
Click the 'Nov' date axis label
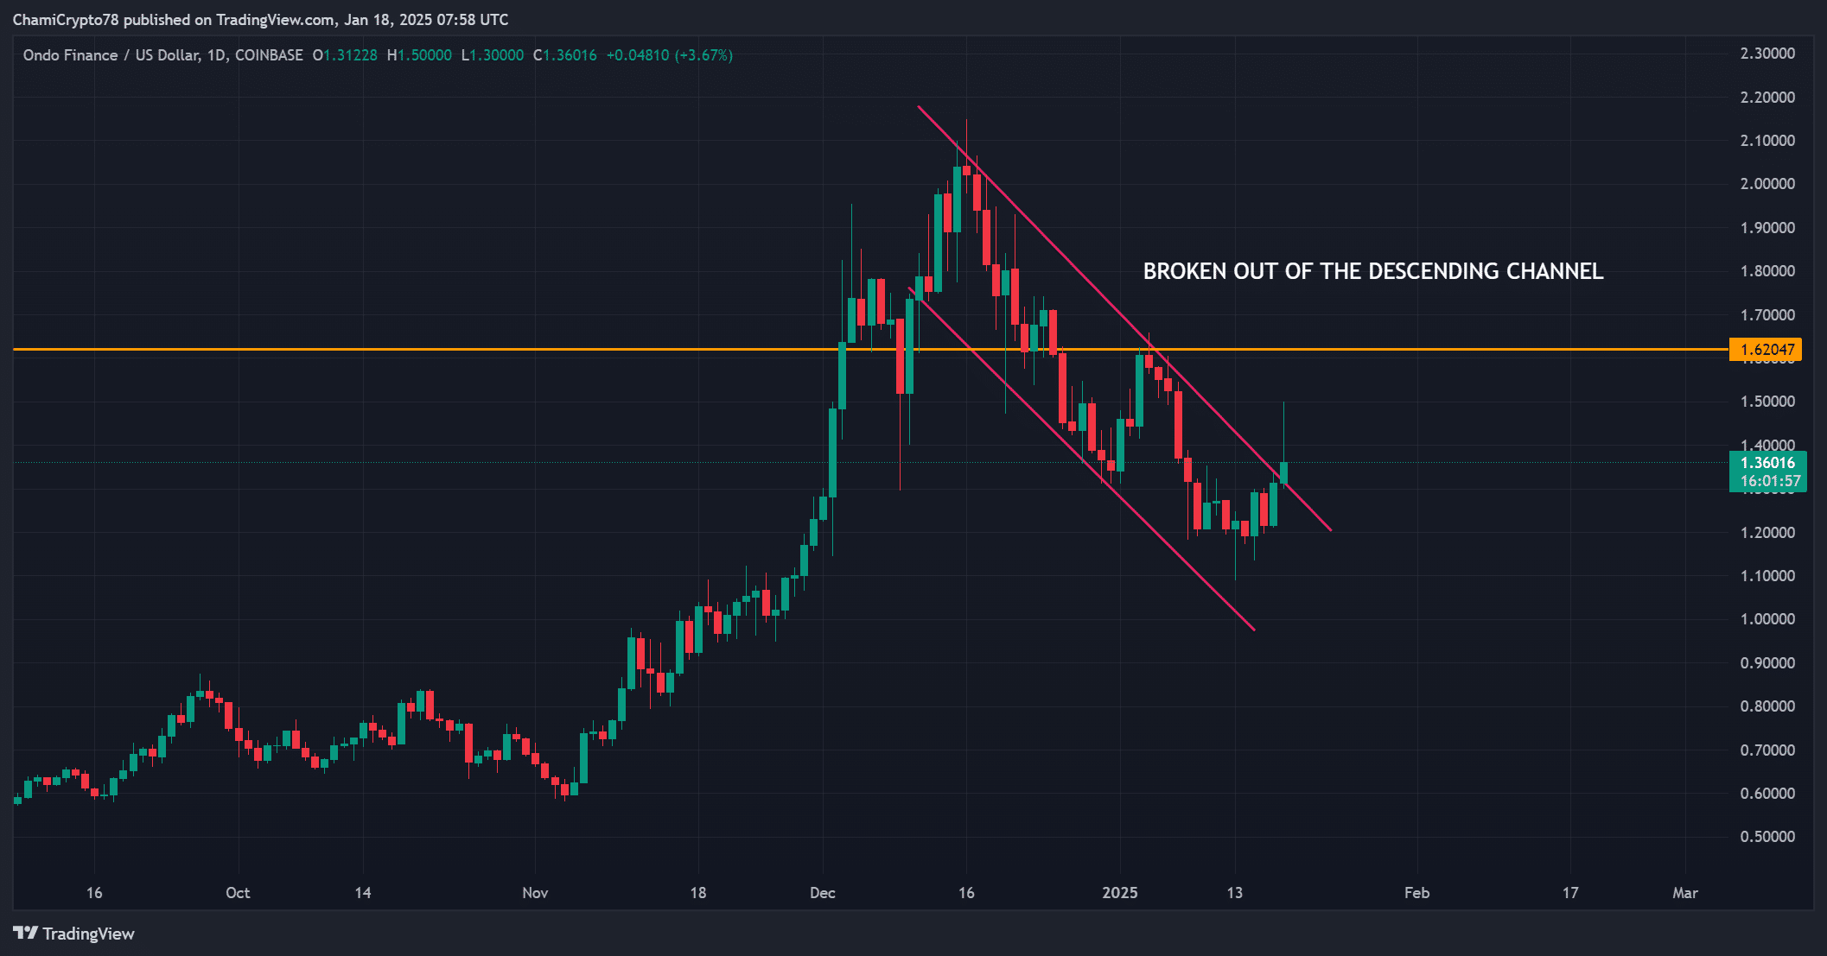[535, 893]
